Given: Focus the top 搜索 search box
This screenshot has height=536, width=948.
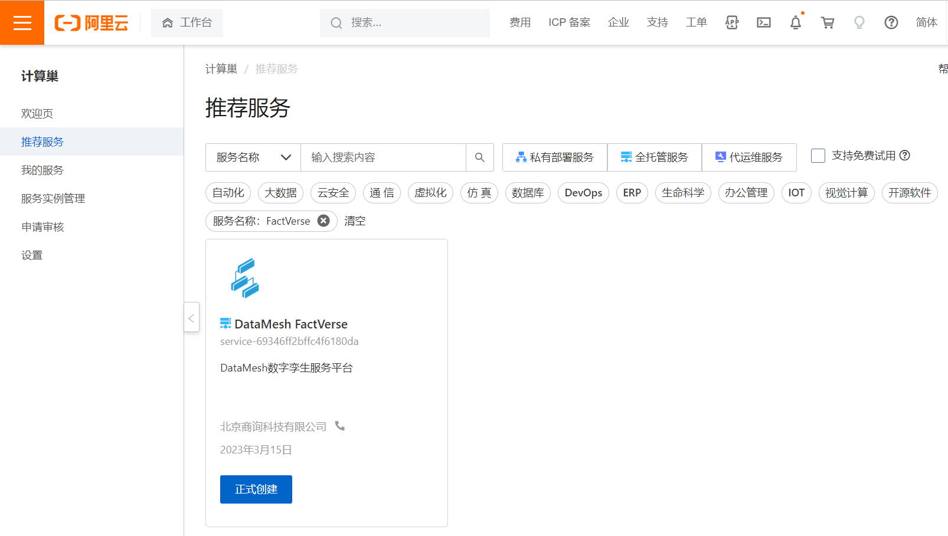Looking at the screenshot, I should 405,22.
